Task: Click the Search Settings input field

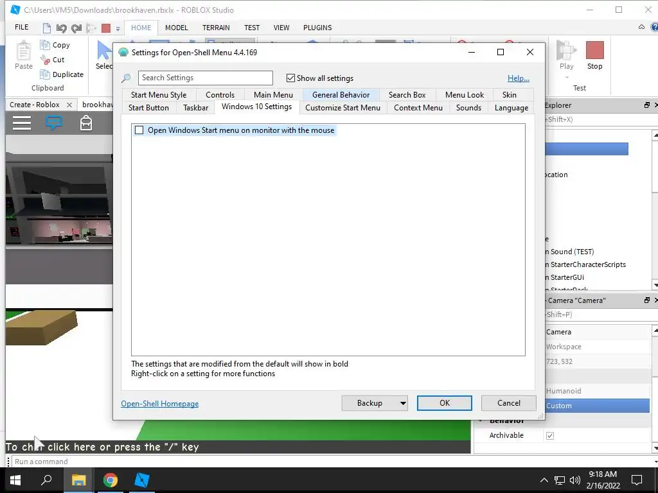Action: click(205, 78)
